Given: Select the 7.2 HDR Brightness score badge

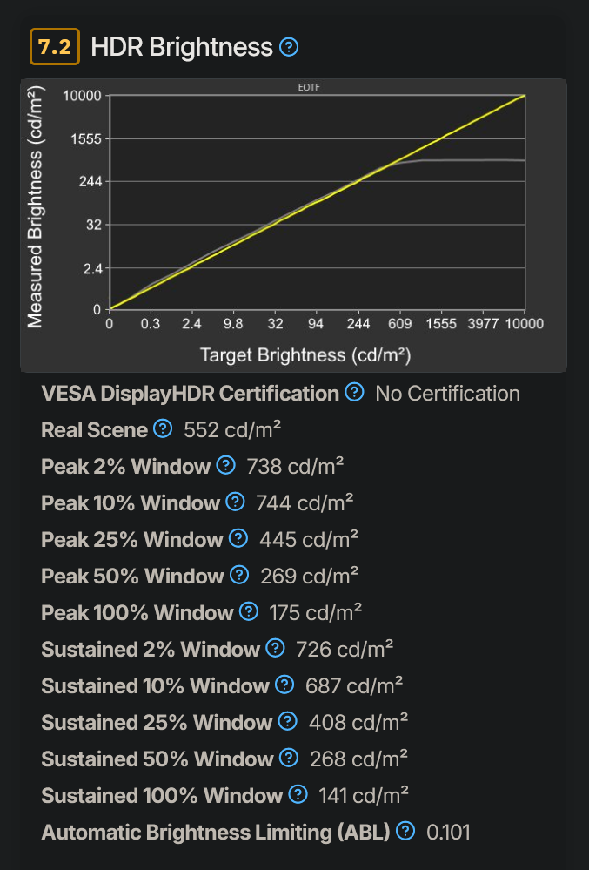Looking at the screenshot, I should [53, 48].
